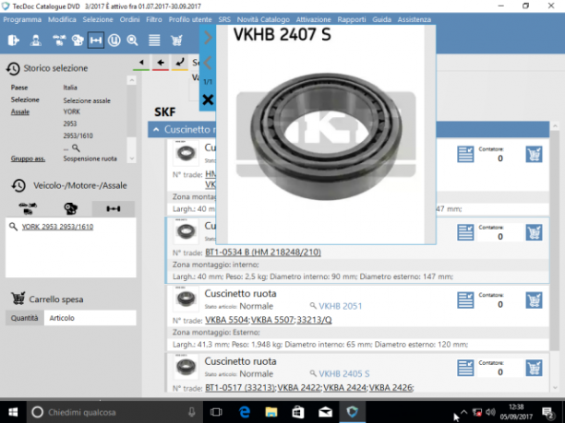Click the magnifier under 2953/1610 in history
565x423 pixels.
tap(76, 147)
